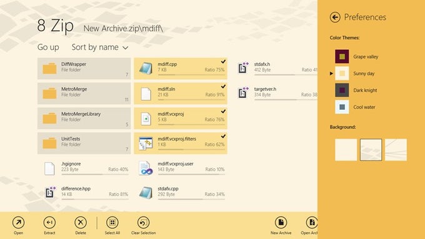
Task: Click the Select All icon
Action: (x=112, y=223)
